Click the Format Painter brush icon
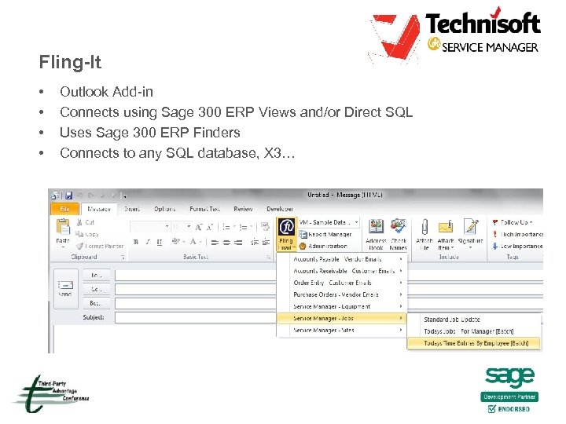 tap(79, 247)
